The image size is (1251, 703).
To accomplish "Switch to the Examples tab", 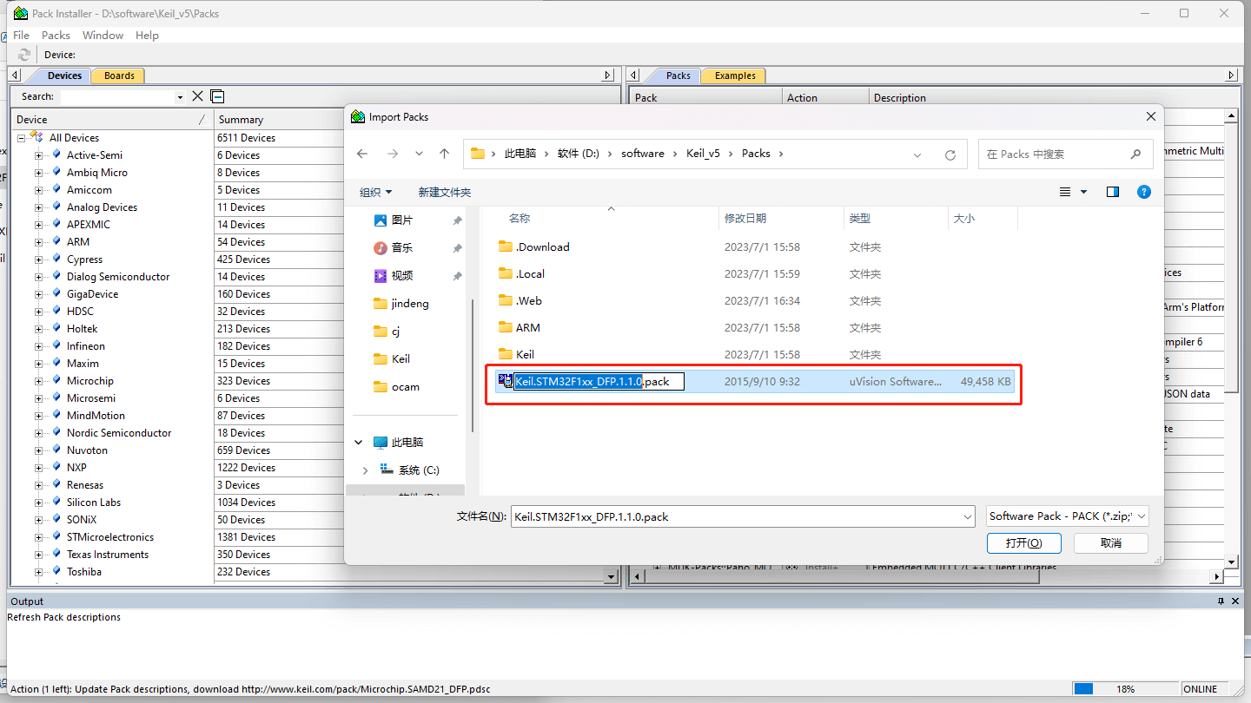I will (x=734, y=76).
